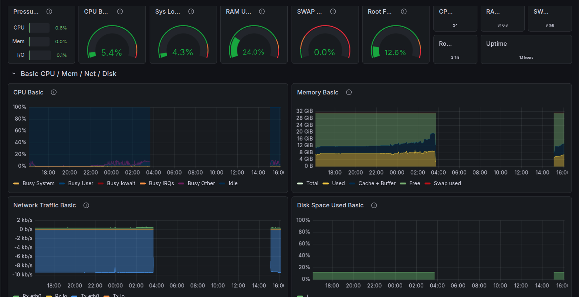This screenshot has width=579, height=297.
Task: Show the Memory Basic panel description icon
Action: (349, 92)
